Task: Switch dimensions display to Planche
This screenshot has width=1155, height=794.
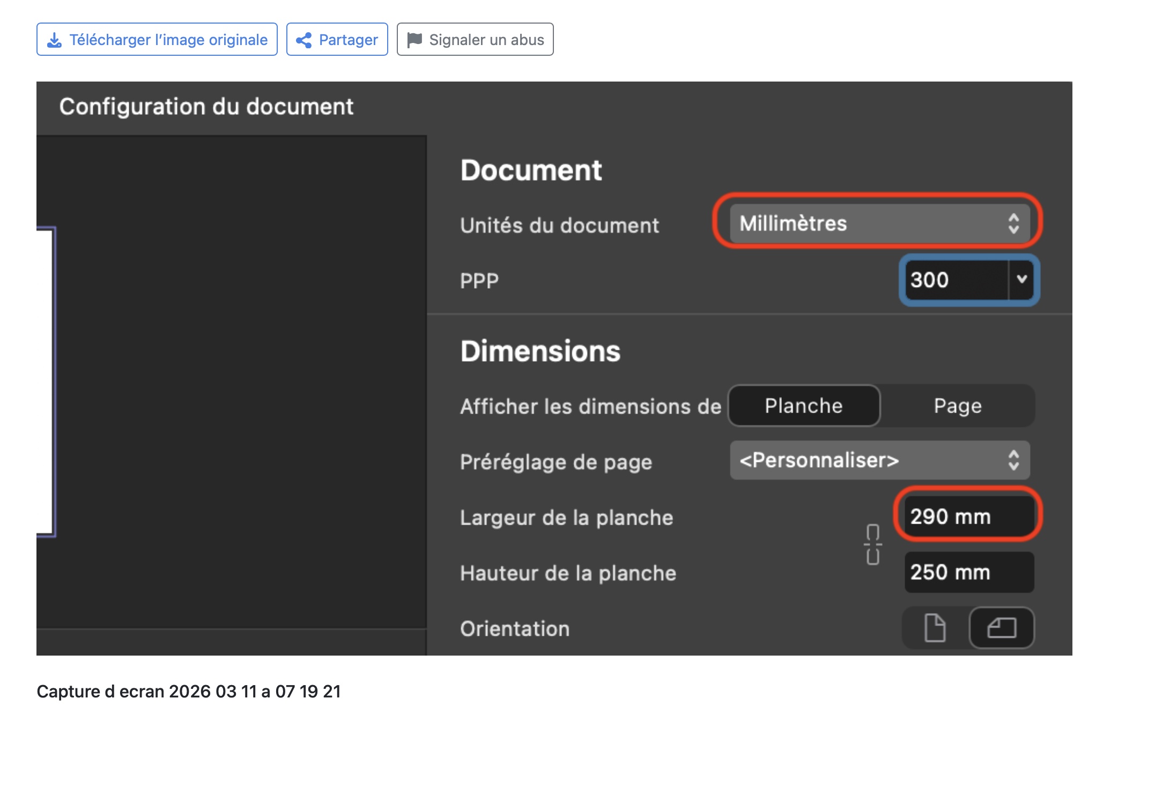Action: (x=803, y=406)
